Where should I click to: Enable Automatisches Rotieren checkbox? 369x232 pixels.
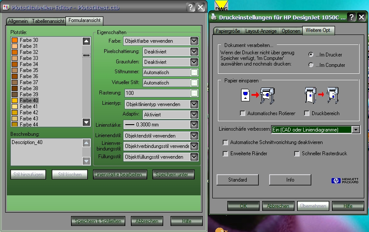pyautogui.click(x=242, y=113)
